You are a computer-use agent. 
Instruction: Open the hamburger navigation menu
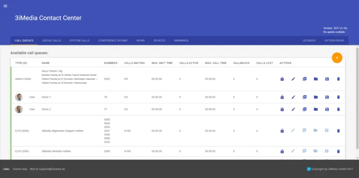pos(6,6)
